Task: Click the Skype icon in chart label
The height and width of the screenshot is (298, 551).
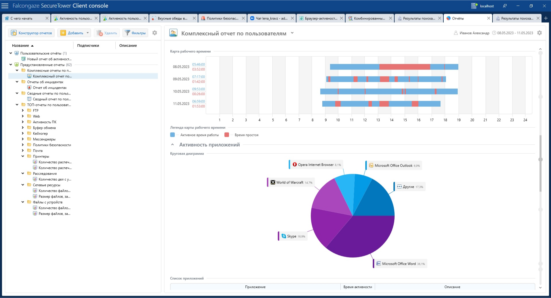Action: [284, 236]
